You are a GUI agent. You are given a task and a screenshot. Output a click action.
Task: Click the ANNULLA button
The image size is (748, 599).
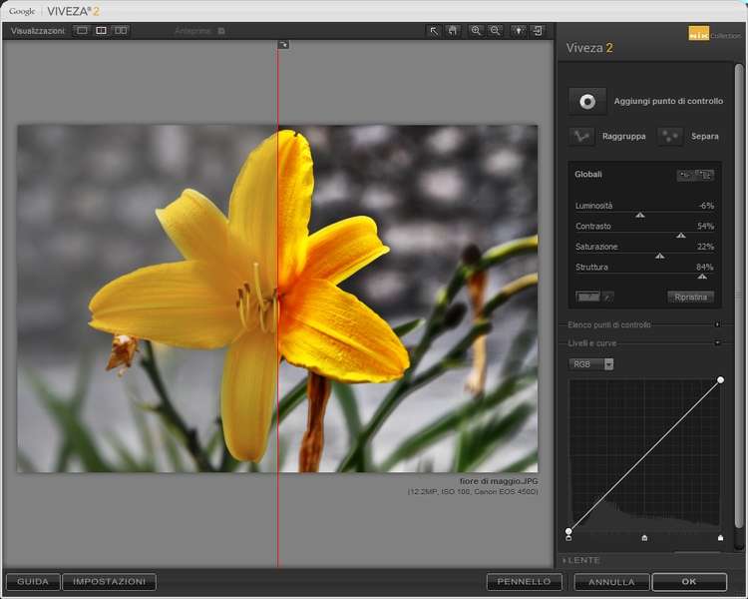point(611,582)
